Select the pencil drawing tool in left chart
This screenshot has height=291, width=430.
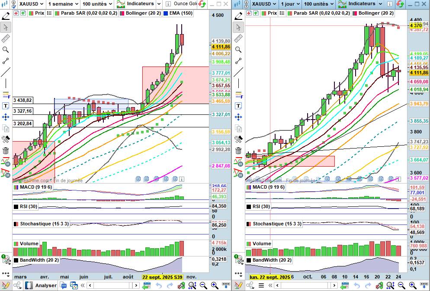click(6, 16)
